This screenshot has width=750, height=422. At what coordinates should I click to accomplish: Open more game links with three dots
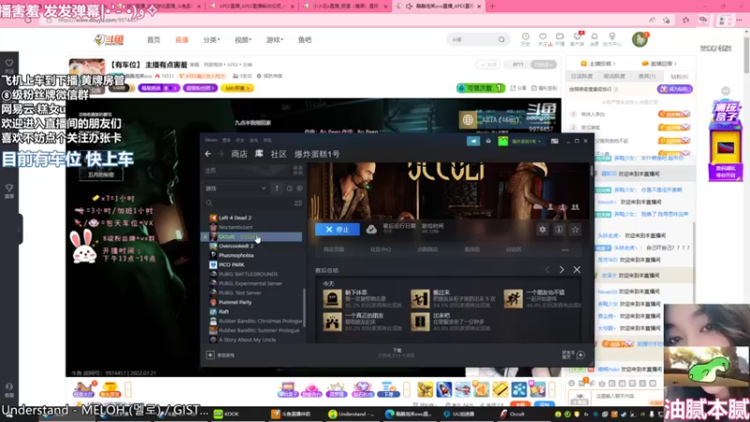click(565, 249)
